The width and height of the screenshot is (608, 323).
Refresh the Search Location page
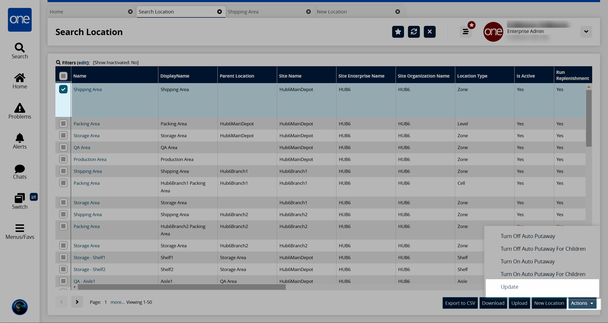click(414, 32)
